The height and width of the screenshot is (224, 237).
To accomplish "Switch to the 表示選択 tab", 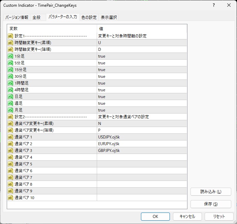I will coord(109,18).
